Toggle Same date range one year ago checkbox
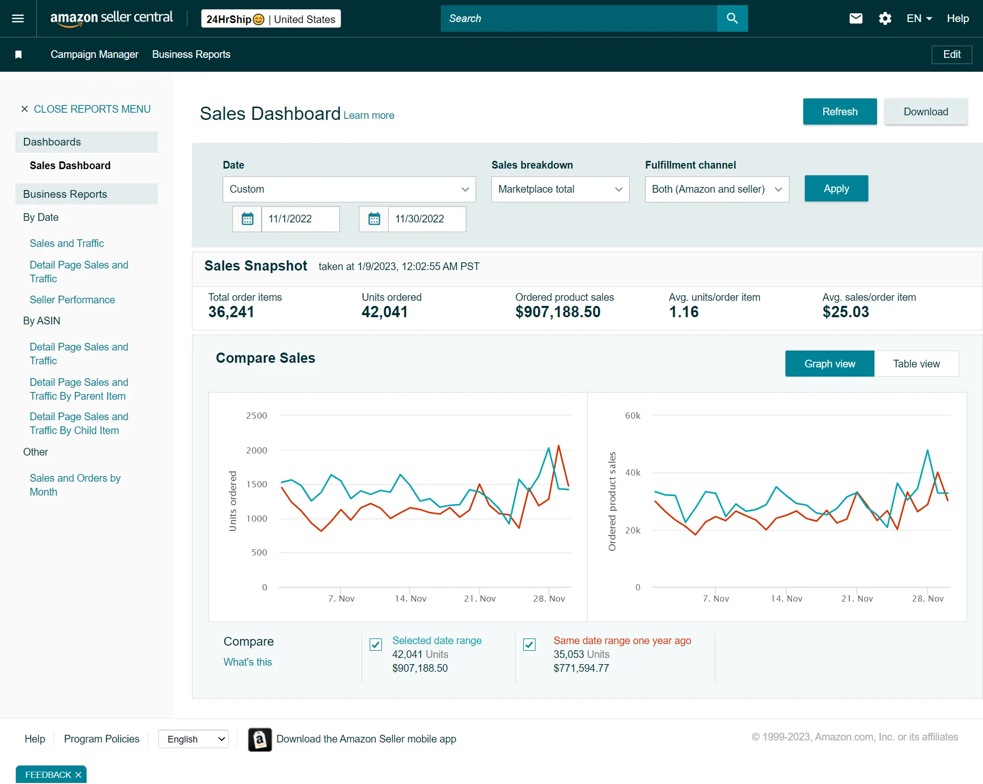Image resolution: width=983 pixels, height=784 pixels. click(x=529, y=644)
